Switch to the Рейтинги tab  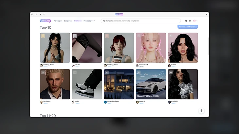click(78, 21)
